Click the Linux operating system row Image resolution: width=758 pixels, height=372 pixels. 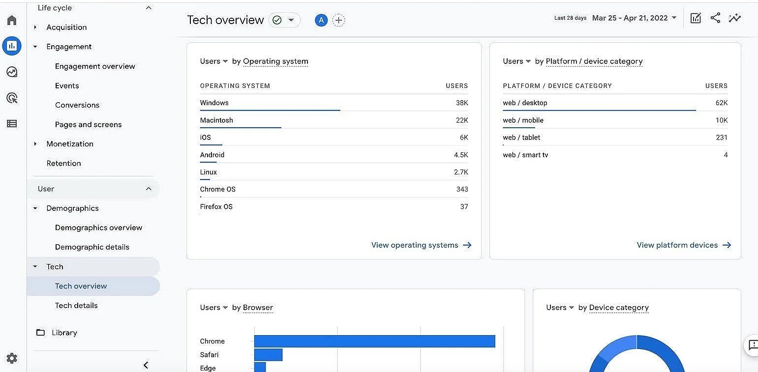(x=334, y=172)
